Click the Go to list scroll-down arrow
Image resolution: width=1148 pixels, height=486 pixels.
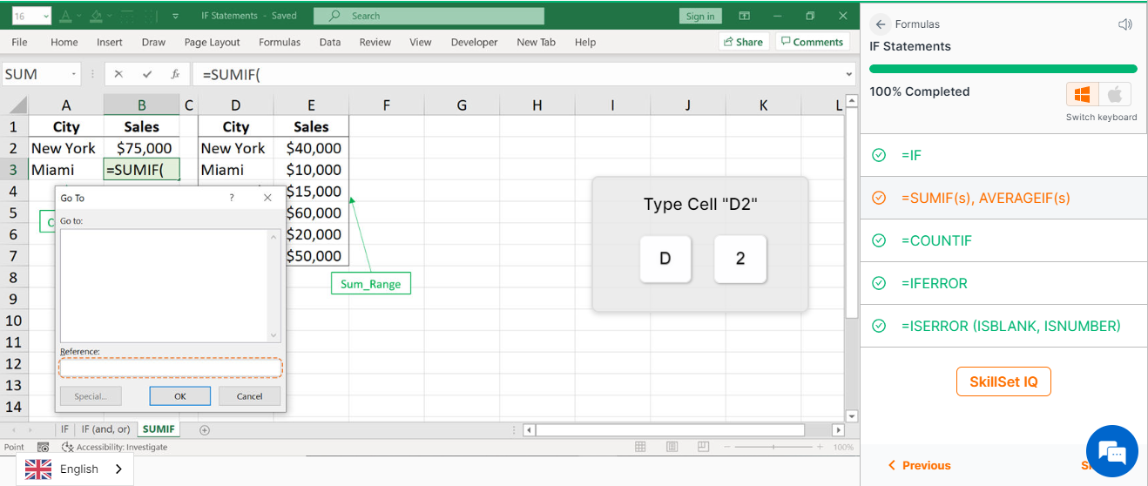(x=274, y=335)
